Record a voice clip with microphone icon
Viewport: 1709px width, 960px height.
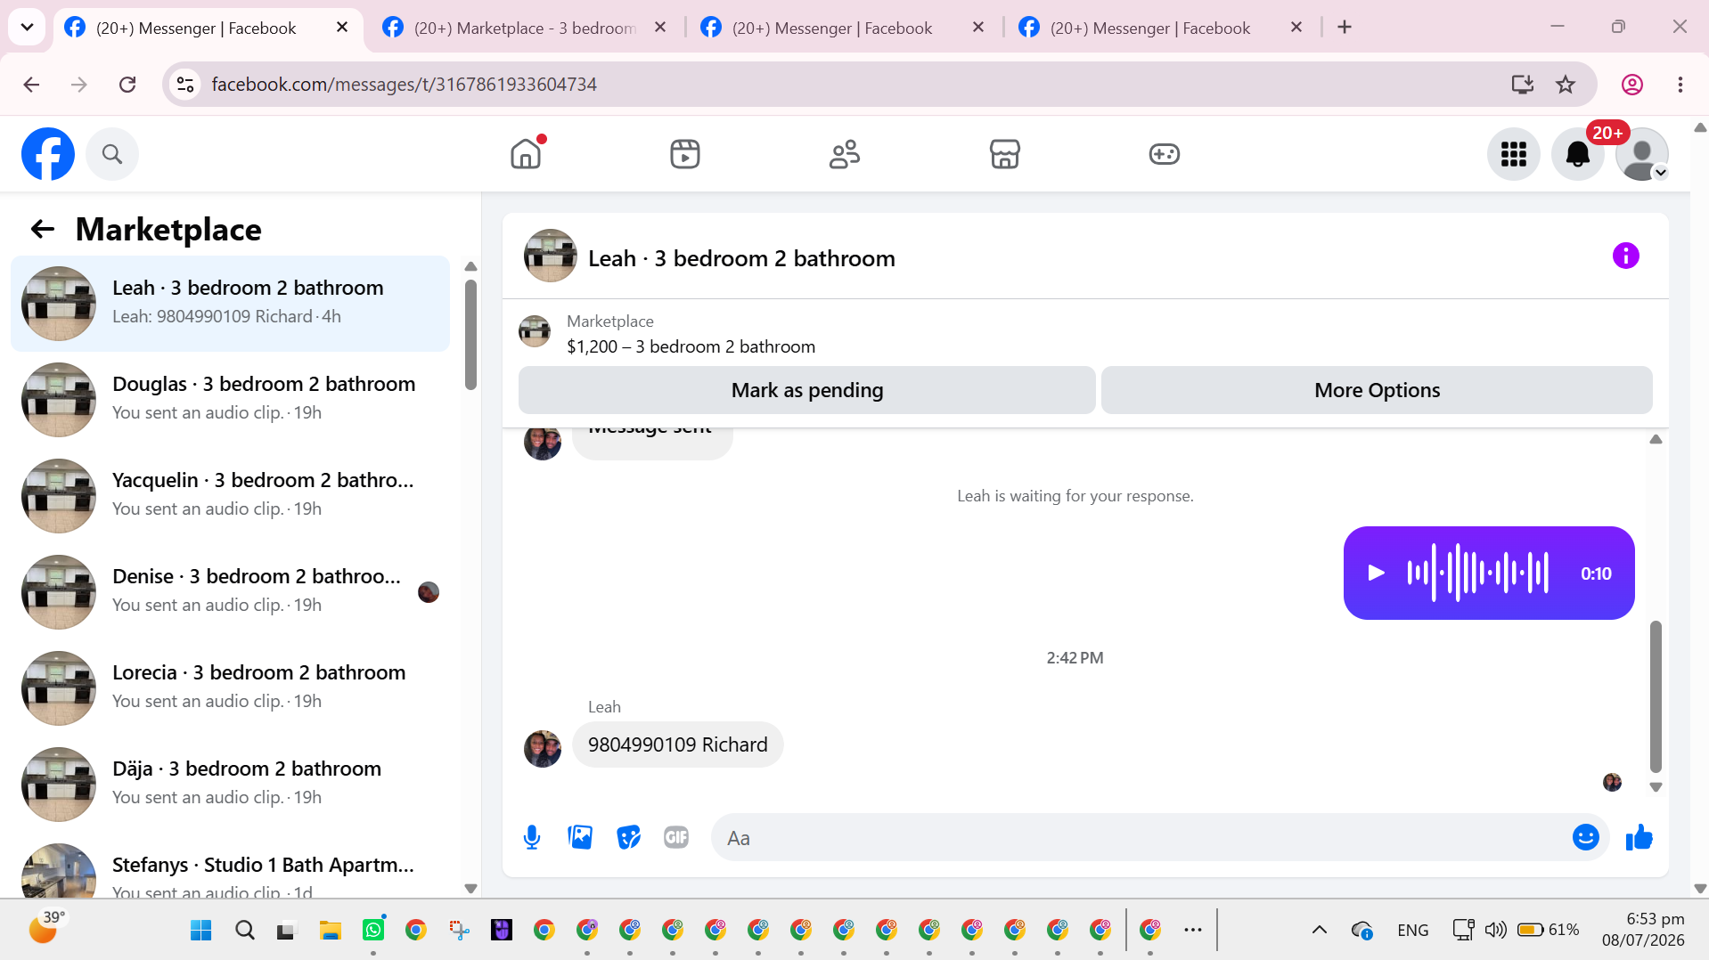coord(532,837)
